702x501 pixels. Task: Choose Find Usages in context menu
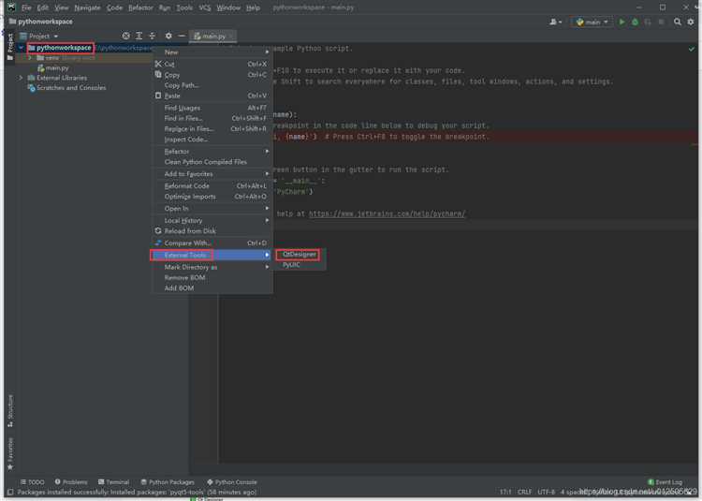212,108
